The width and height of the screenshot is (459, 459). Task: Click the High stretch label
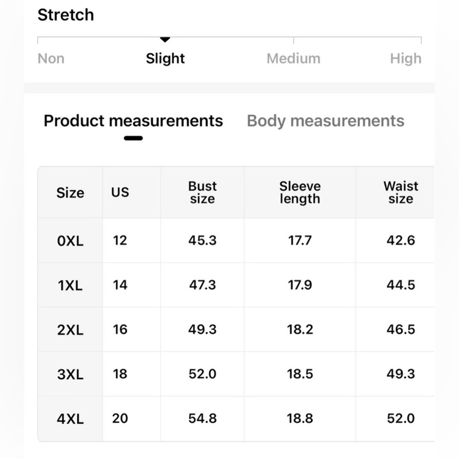pos(406,59)
